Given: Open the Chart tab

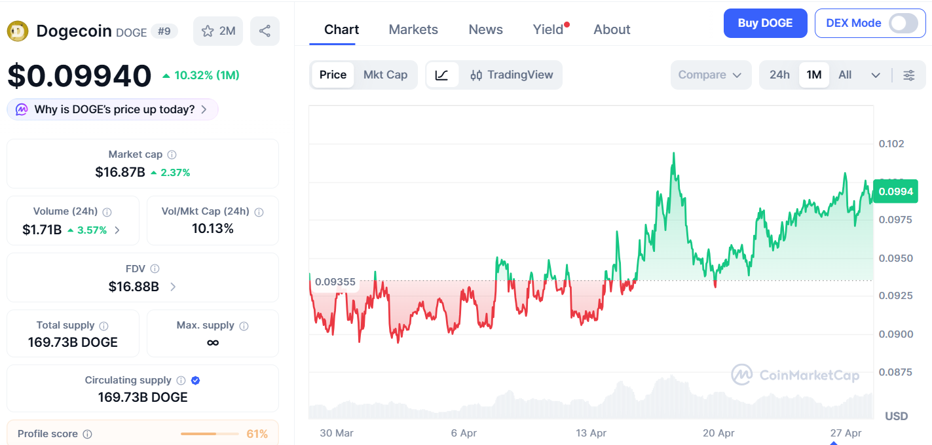Looking at the screenshot, I should click(341, 29).
